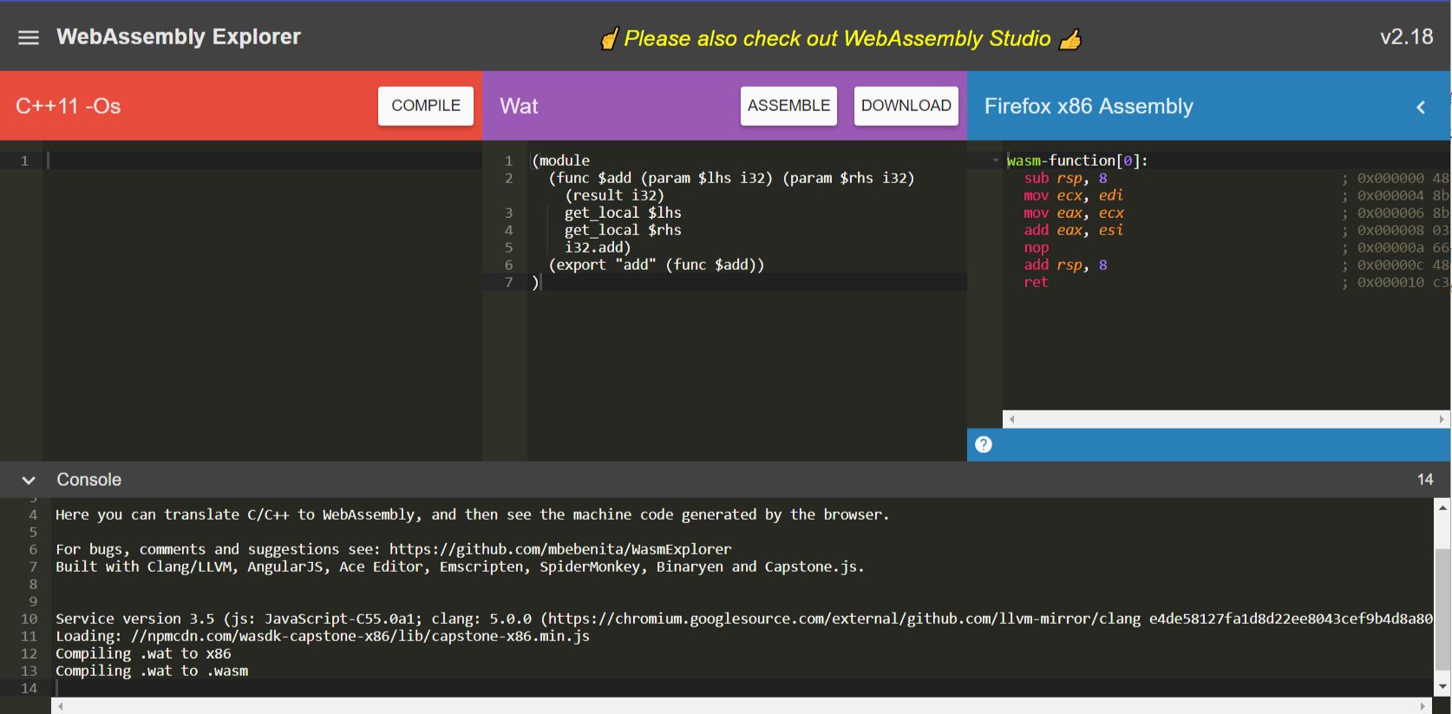This screenshot has width=1452, height=714.
Task: Click the "func $add" declaration line
Action: (731, 178)
